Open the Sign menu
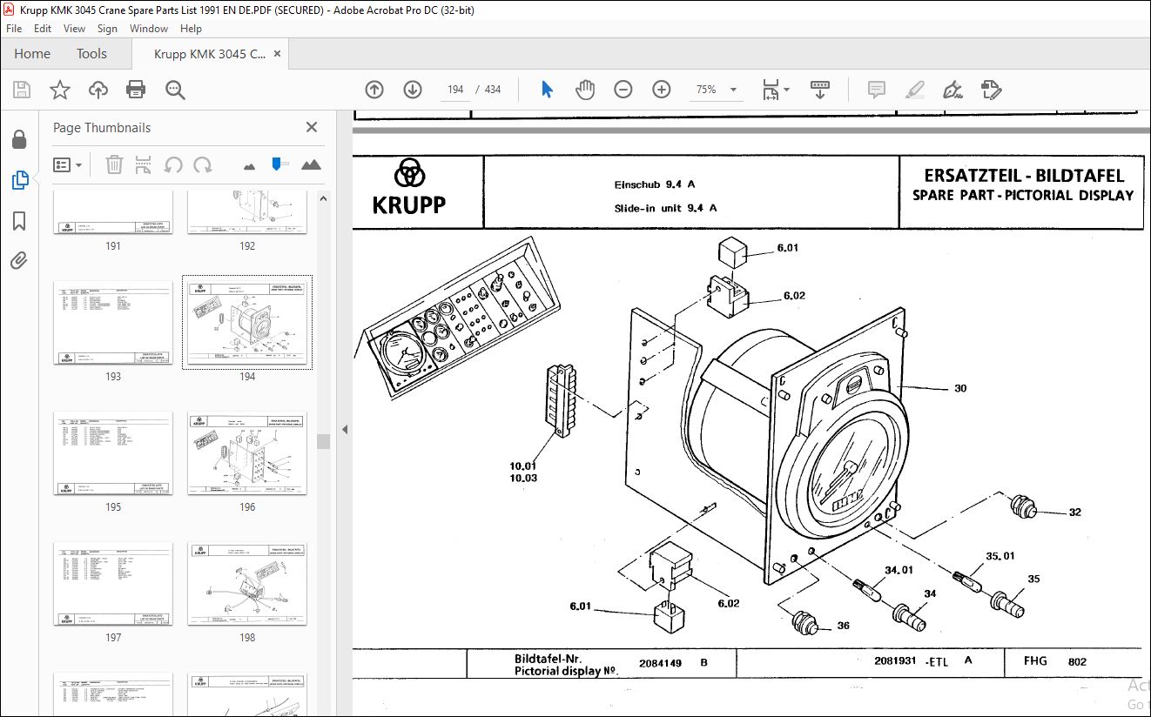1151x717 pixels. coord(107,29)
